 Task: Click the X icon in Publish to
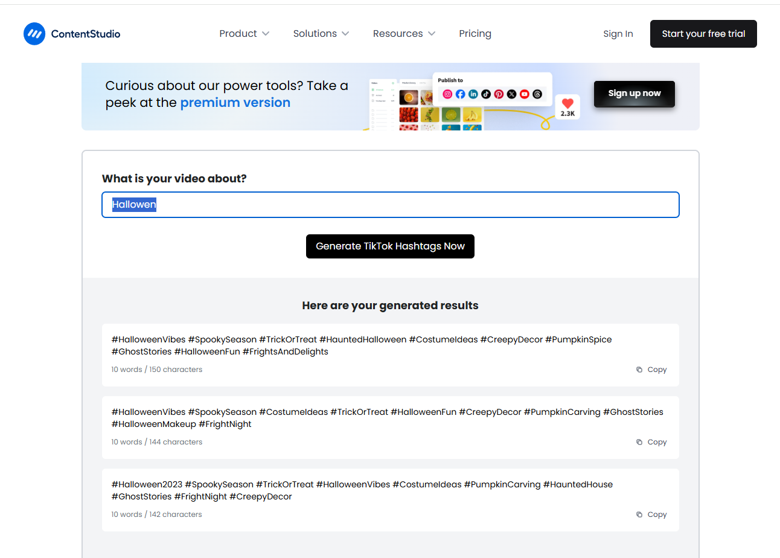[512, 94]
